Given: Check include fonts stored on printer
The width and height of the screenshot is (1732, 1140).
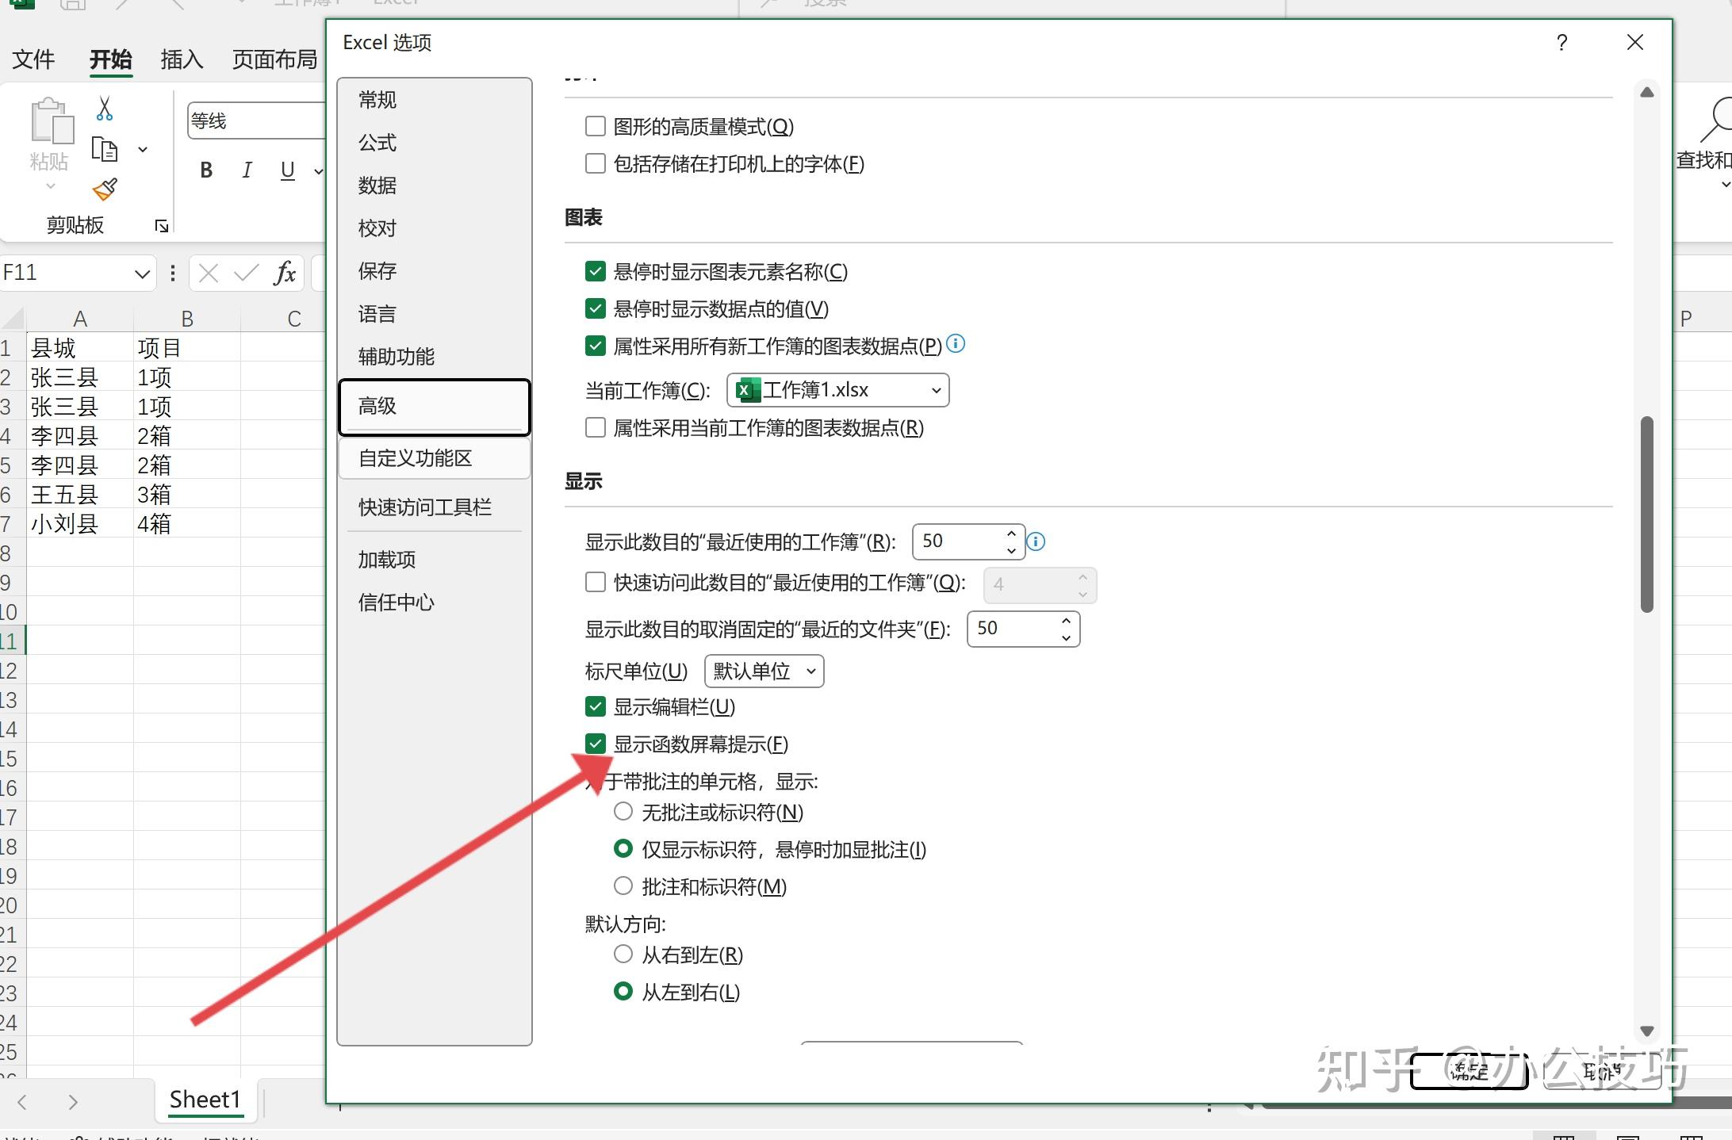Looking at the screenshot, I should pyautogui.click(x=595, y=163).
